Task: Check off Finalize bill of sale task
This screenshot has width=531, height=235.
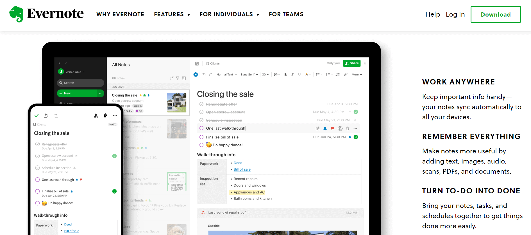Action: pos(201,137)
